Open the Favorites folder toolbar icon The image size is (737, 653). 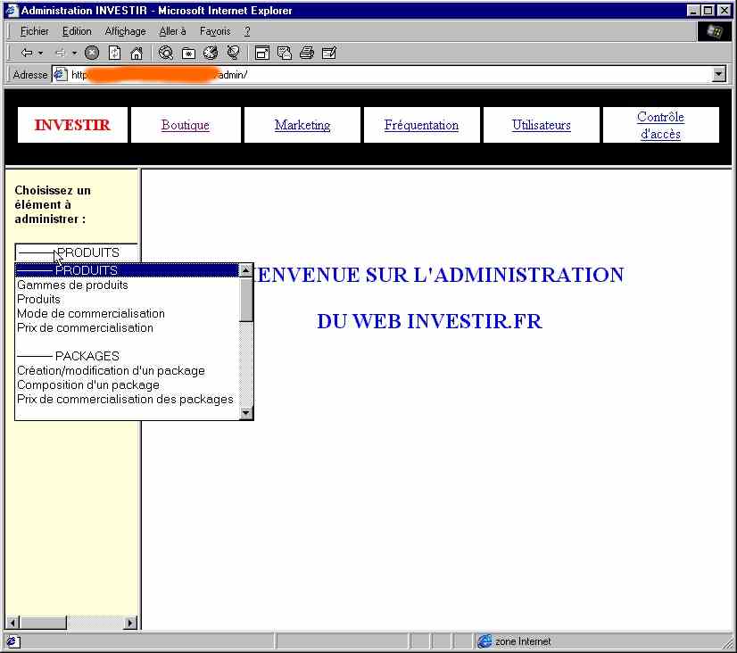(188, 54)
